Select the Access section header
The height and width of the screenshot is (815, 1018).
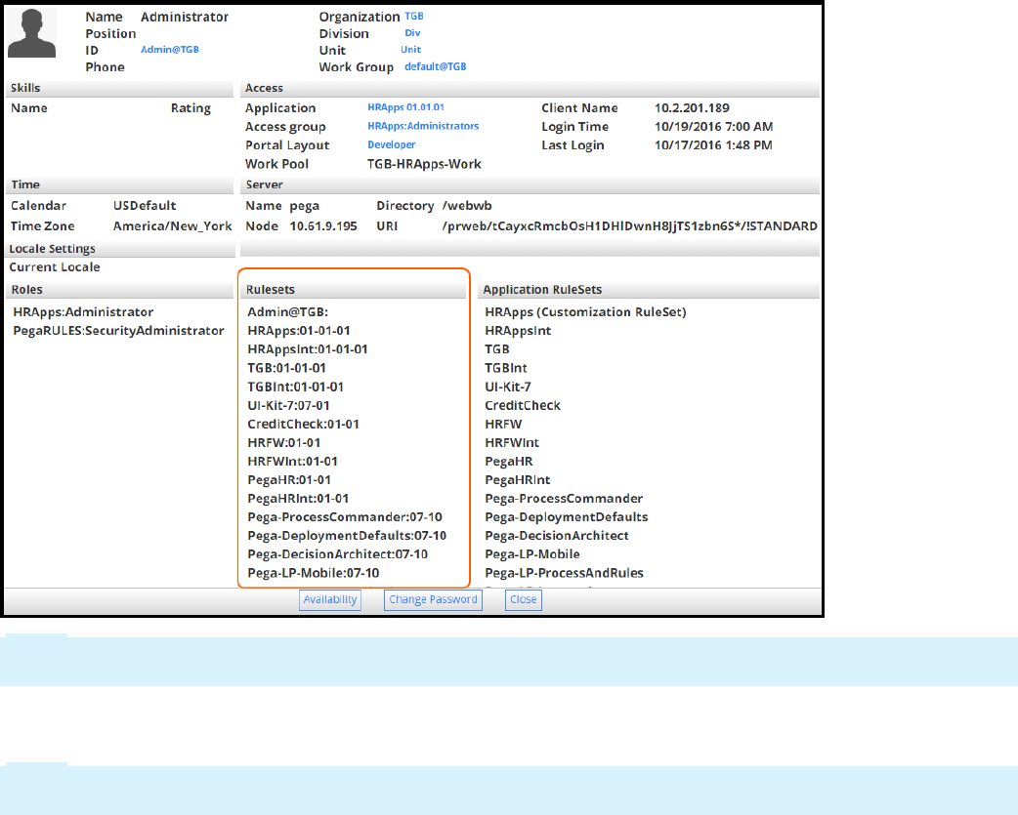[x=530, y=88]
